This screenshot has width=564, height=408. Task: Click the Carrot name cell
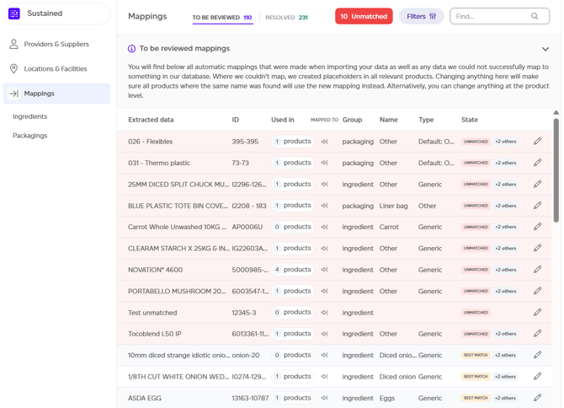(x=389, y=227)
